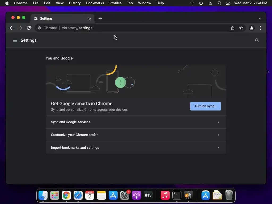The image size is (272, 204).
Task: Open the Profiles menu
Action: pos(115,3)
